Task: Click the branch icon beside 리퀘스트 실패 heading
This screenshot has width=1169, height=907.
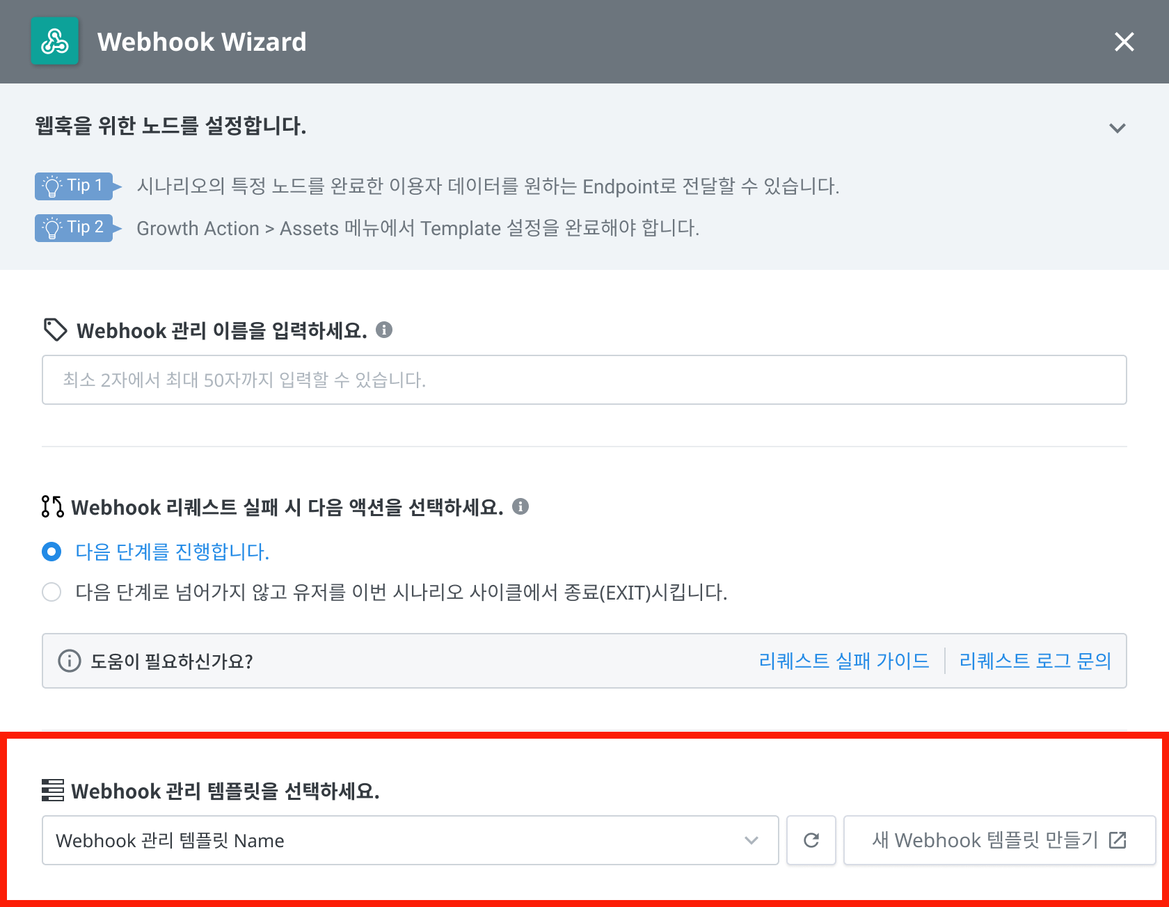Action: point(52,507)
